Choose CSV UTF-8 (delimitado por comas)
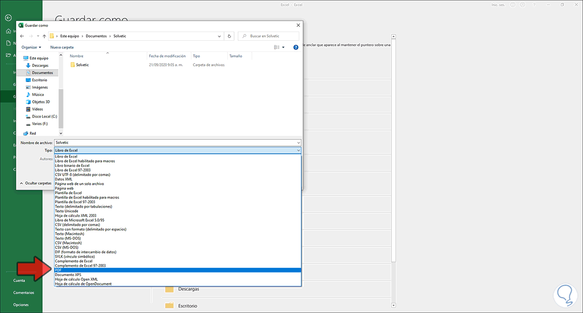 pyautogui.click(x=178, y=175)
